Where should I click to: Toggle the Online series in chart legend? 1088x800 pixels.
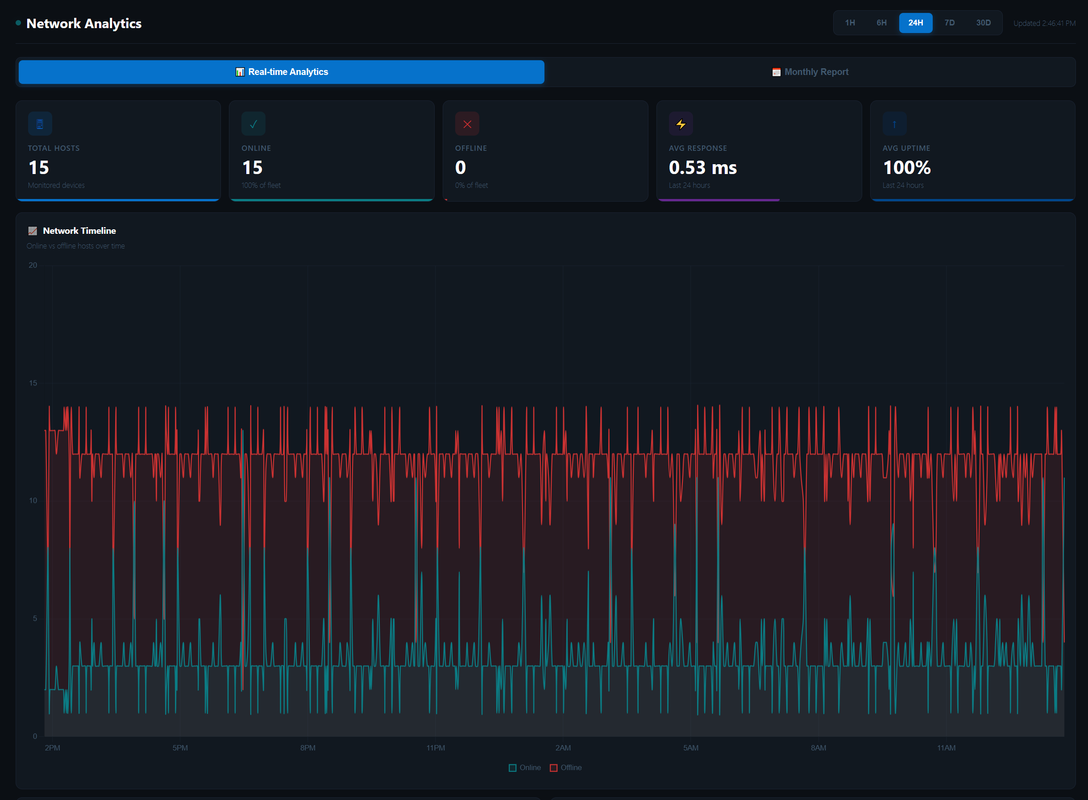(525, 767)
